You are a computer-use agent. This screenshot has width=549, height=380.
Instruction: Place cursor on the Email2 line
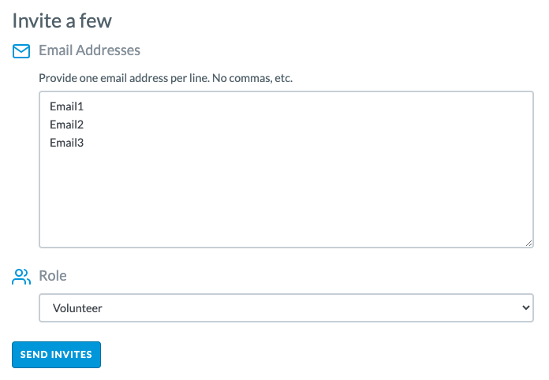tap(66, 125)
